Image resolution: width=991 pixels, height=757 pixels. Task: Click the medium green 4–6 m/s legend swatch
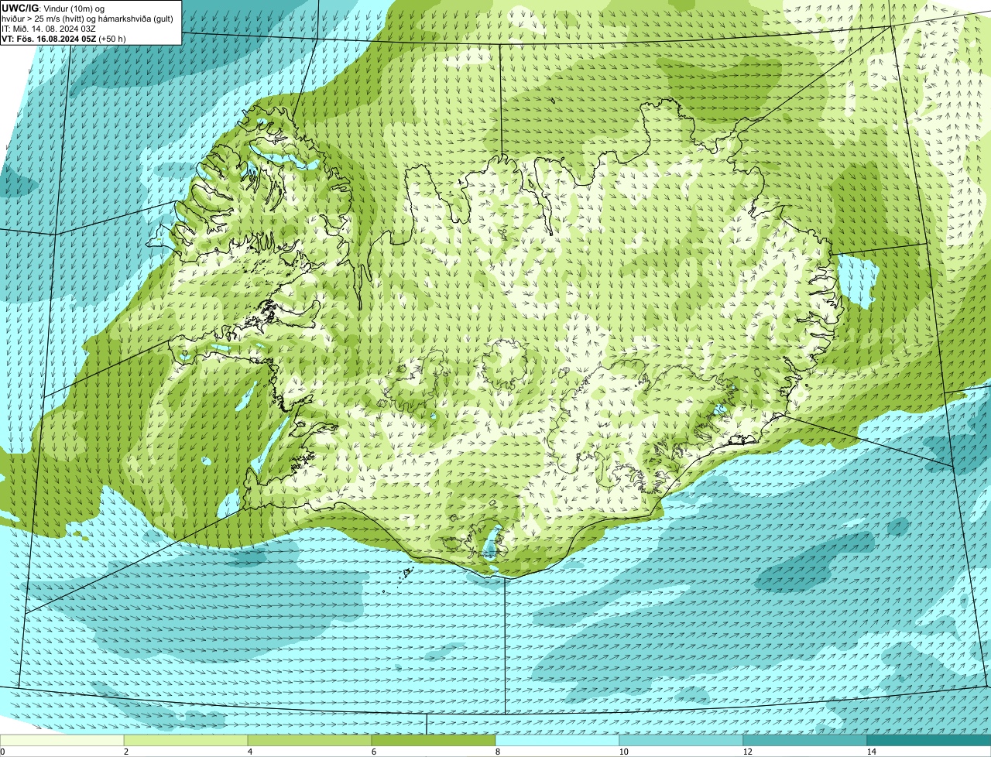pos(310,740)
